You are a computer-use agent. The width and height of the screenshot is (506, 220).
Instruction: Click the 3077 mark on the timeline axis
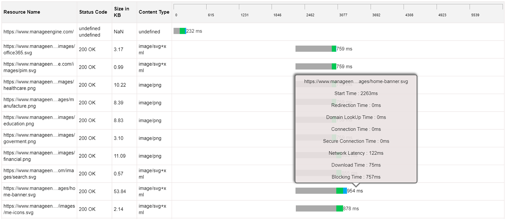pyautogui.click(x=343, y=15)
